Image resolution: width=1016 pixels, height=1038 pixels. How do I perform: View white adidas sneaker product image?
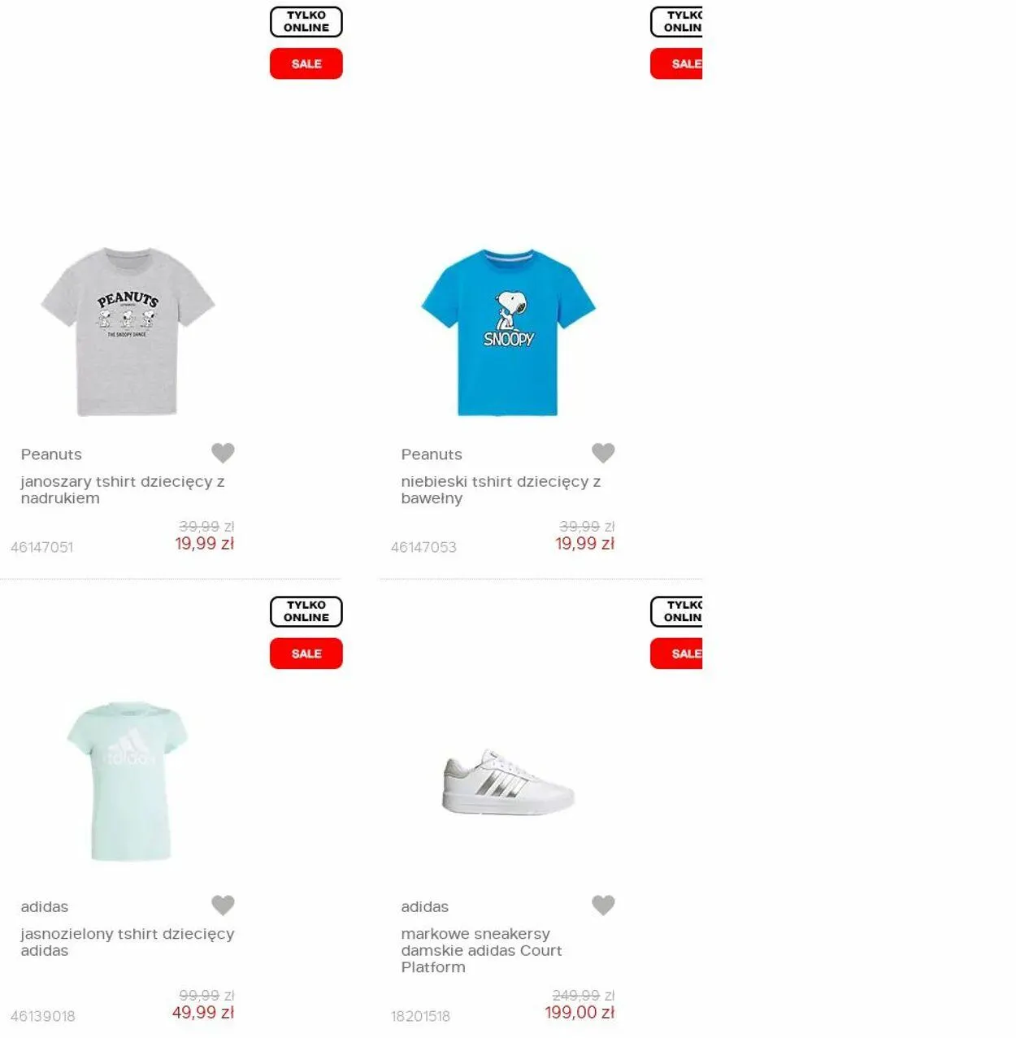point(509,781)
